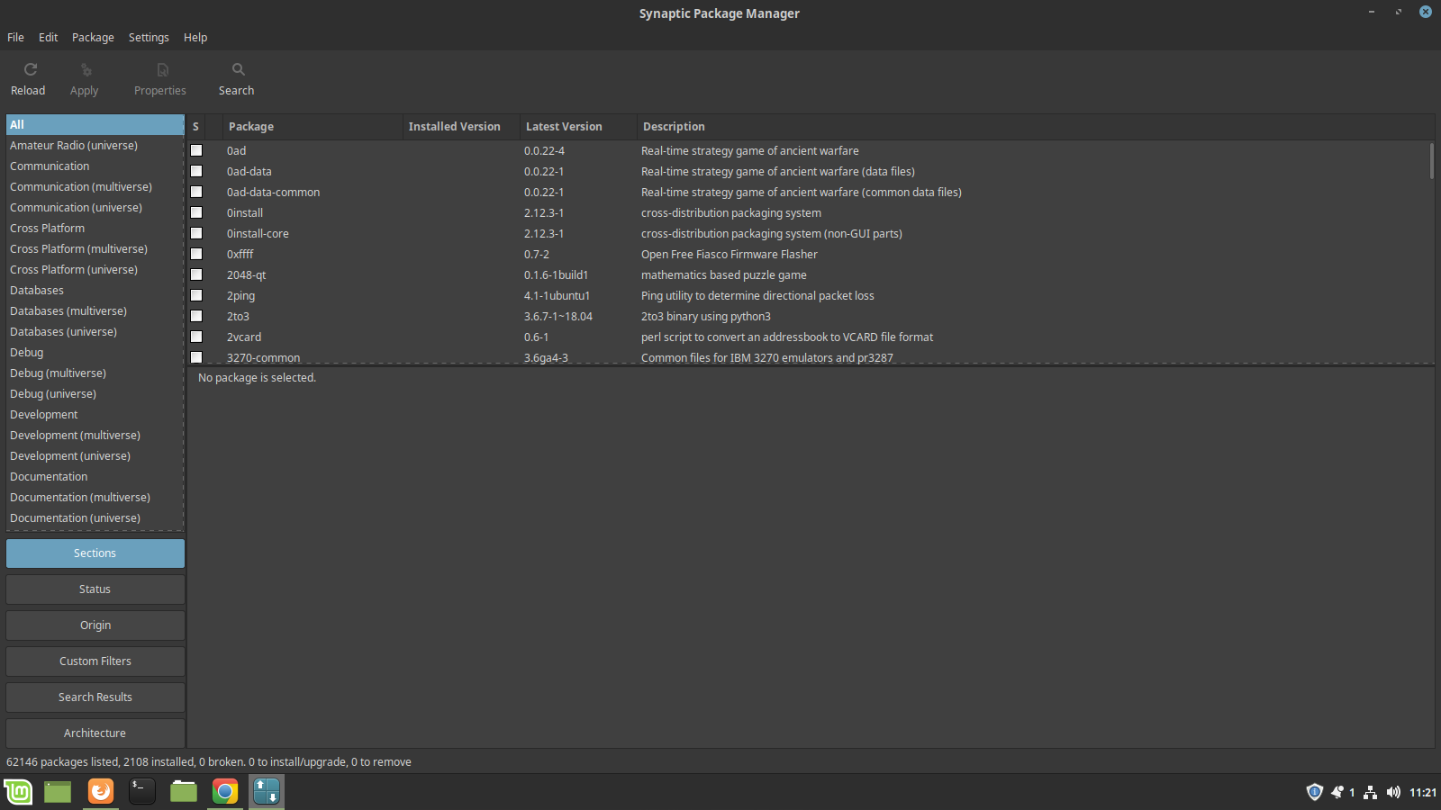
Task: Mark the 2ping package checkbox
Action: (196, 295)
